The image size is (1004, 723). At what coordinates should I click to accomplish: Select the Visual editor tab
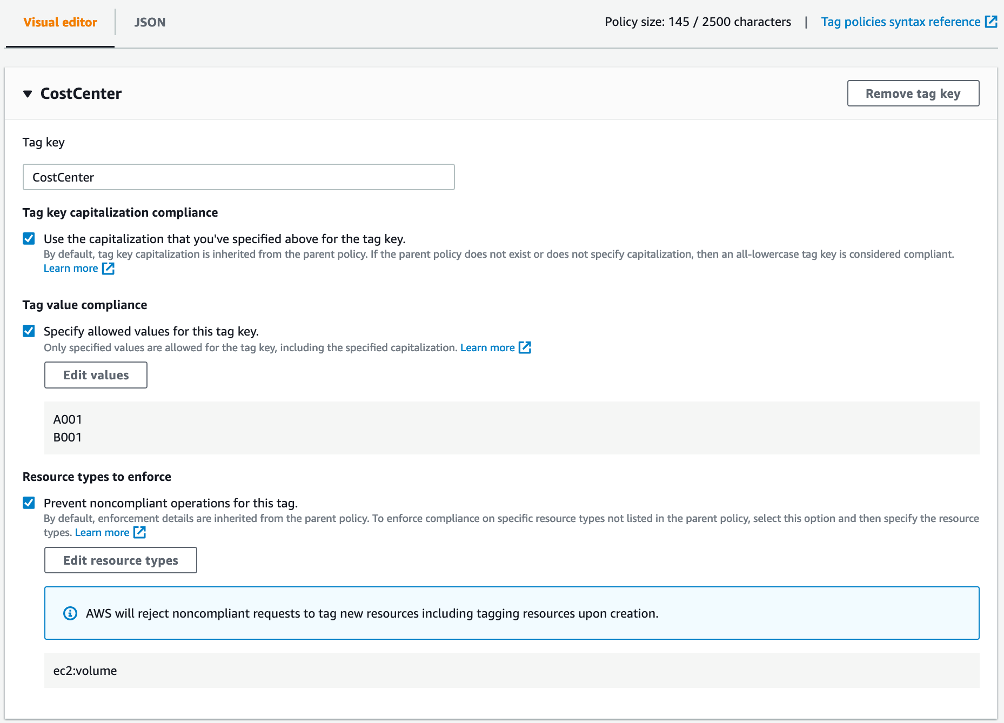[x=60, y=22]
